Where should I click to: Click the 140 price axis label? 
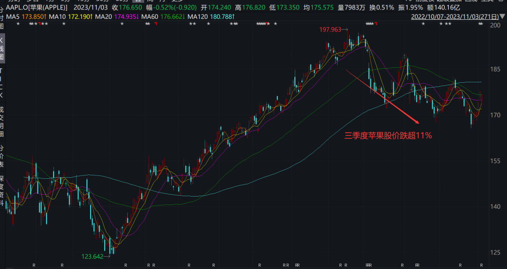tap(495, 206)
